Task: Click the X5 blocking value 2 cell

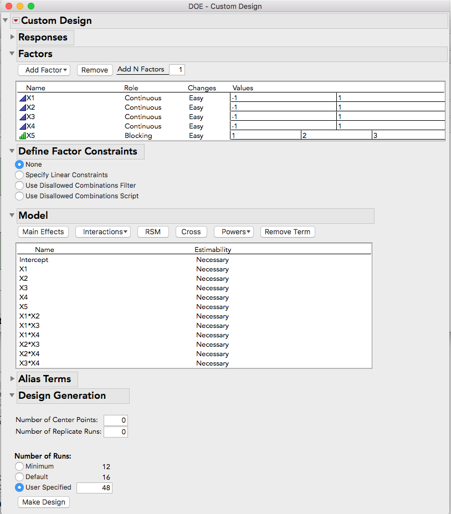Action: tap(336, 135)
